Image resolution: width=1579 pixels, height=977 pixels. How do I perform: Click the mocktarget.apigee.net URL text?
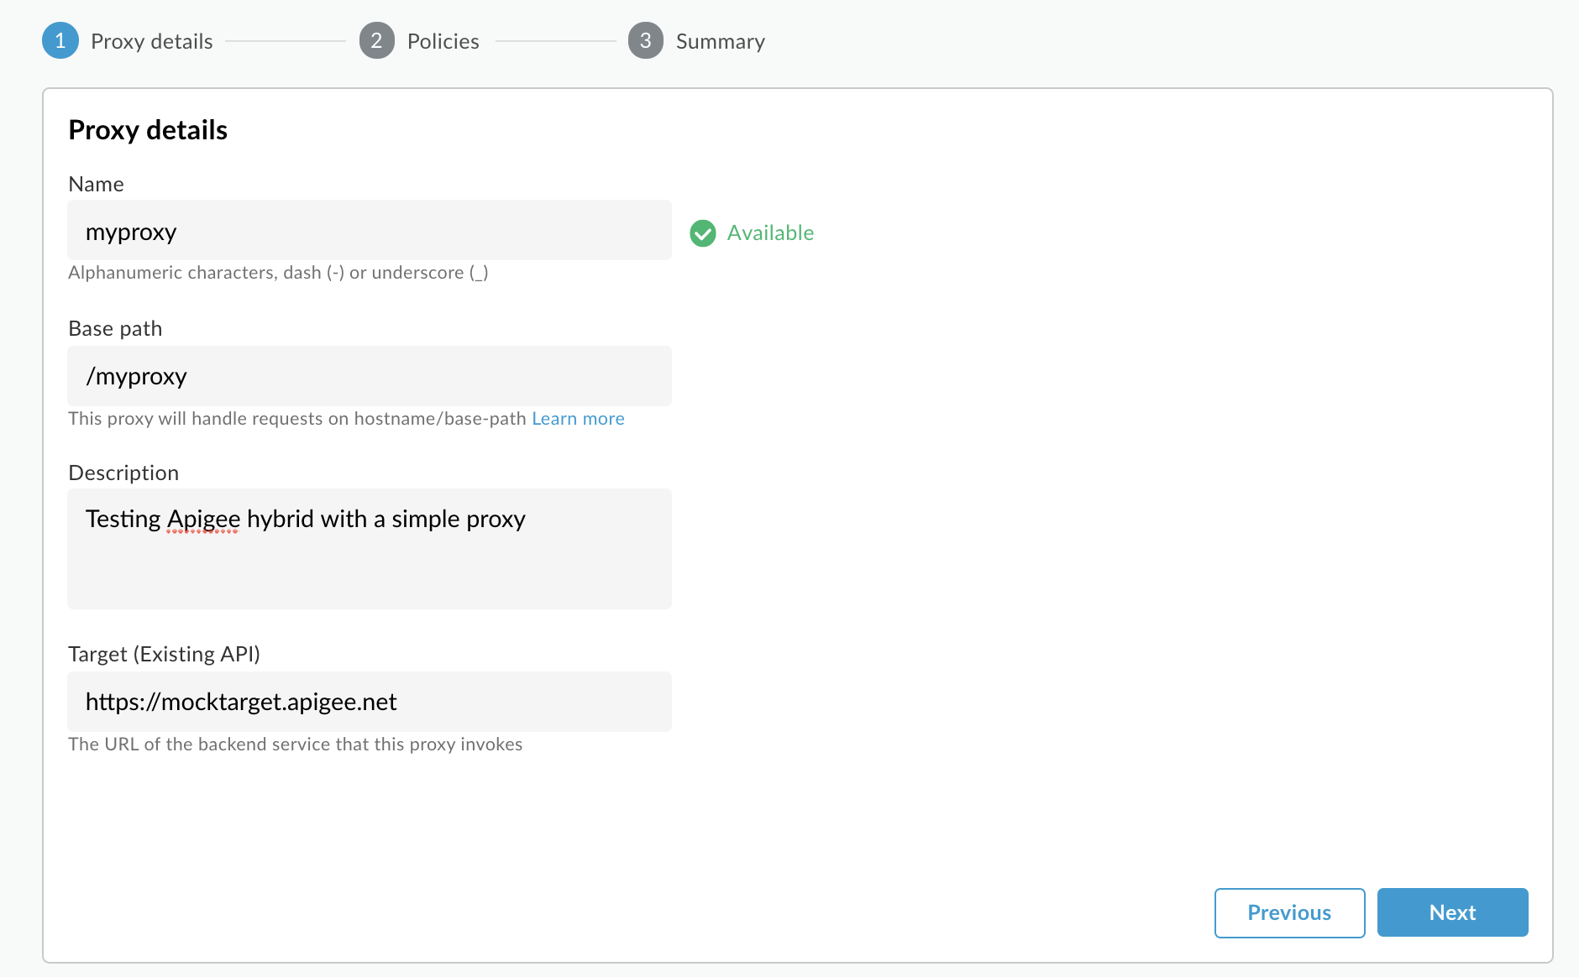[x=242, y=702]
